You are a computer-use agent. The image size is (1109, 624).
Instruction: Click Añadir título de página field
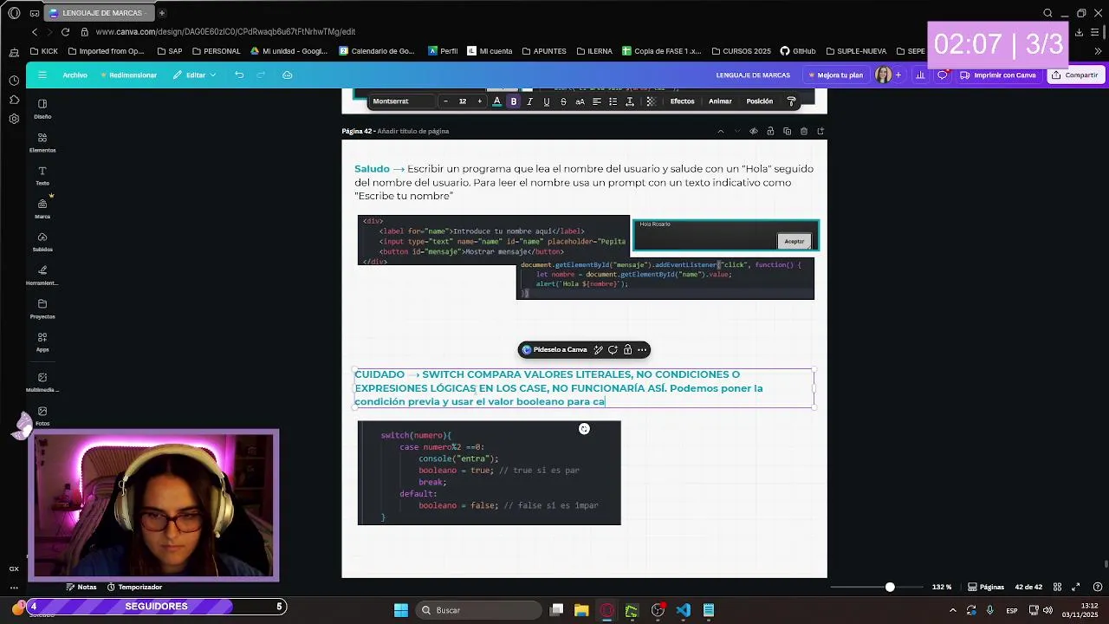click(413, 132)
